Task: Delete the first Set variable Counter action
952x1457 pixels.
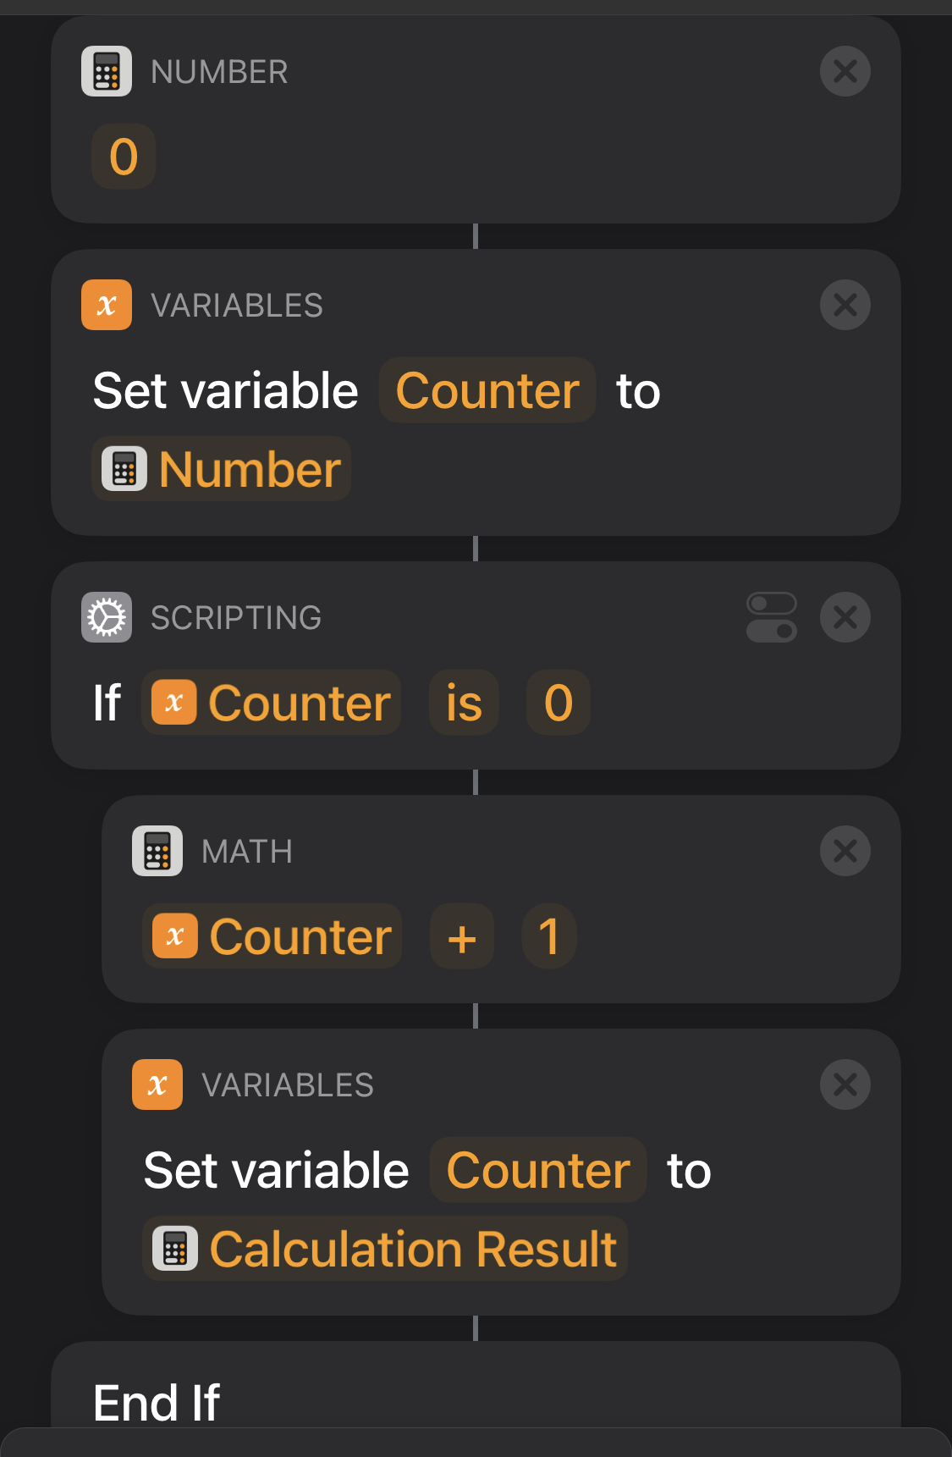Action: (x=845, y=306)
